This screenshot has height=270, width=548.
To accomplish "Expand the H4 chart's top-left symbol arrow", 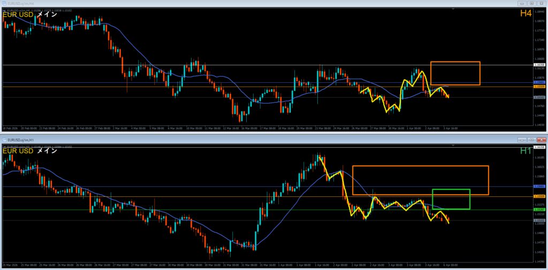I will coord(3,10).
